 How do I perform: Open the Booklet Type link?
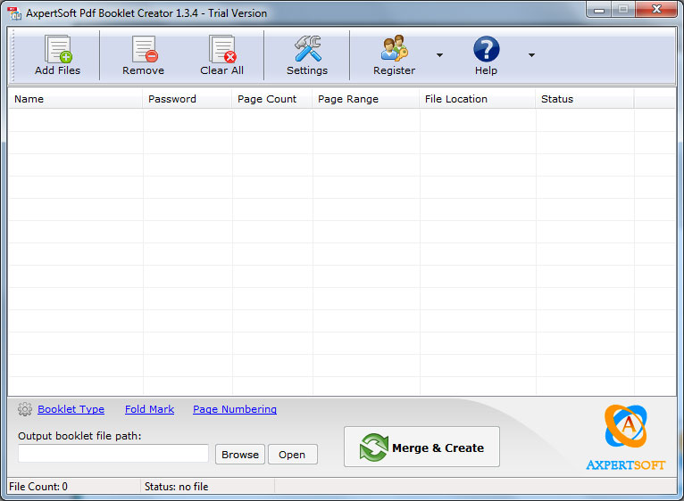click(71, 409)
